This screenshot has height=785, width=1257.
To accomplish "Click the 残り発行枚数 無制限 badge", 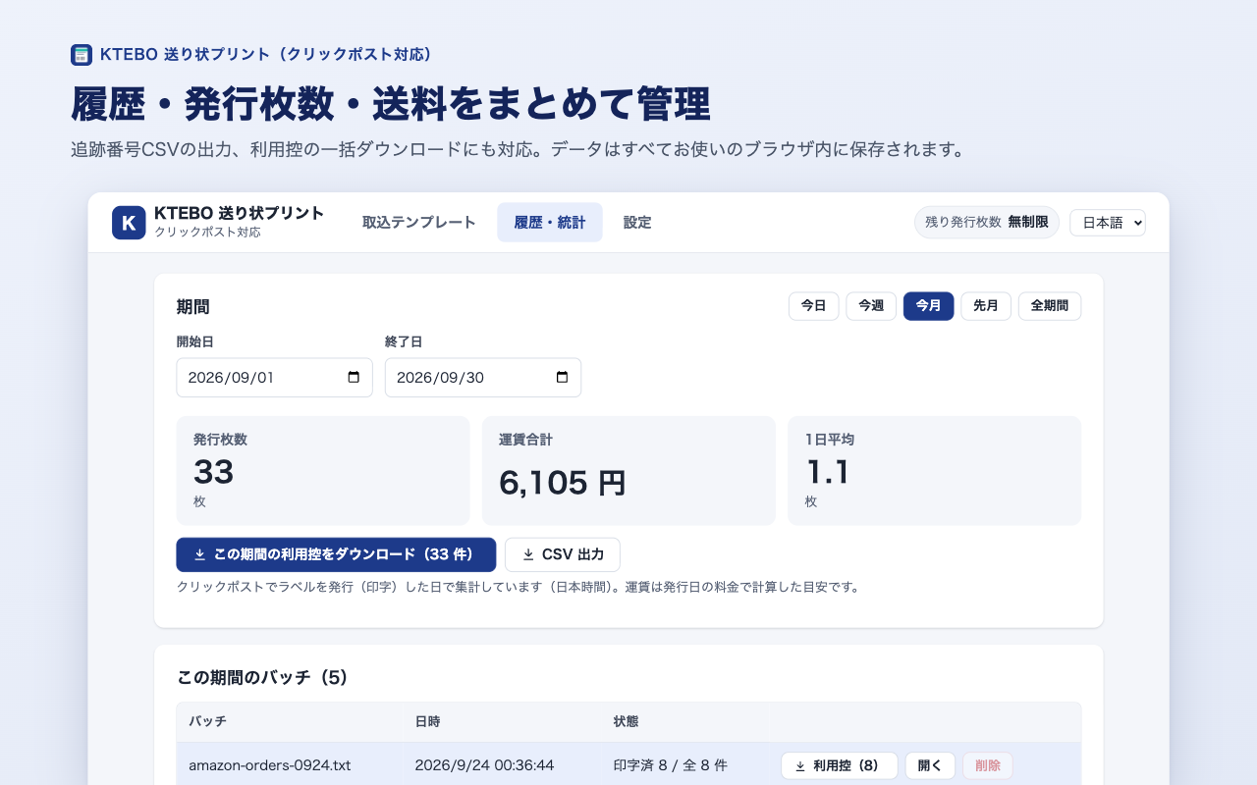I will coord(987,223).
